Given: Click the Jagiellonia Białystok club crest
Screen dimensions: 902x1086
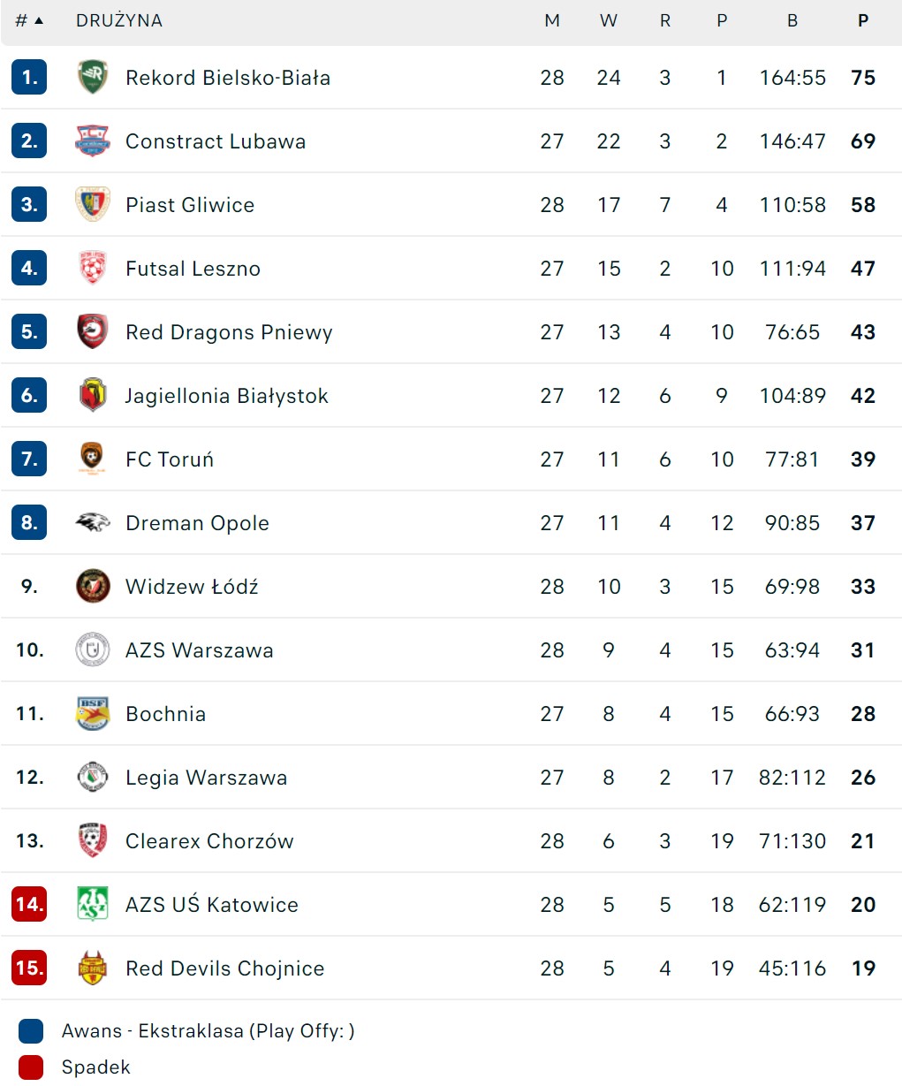Looking at the screenshot, I should point(92,396).
